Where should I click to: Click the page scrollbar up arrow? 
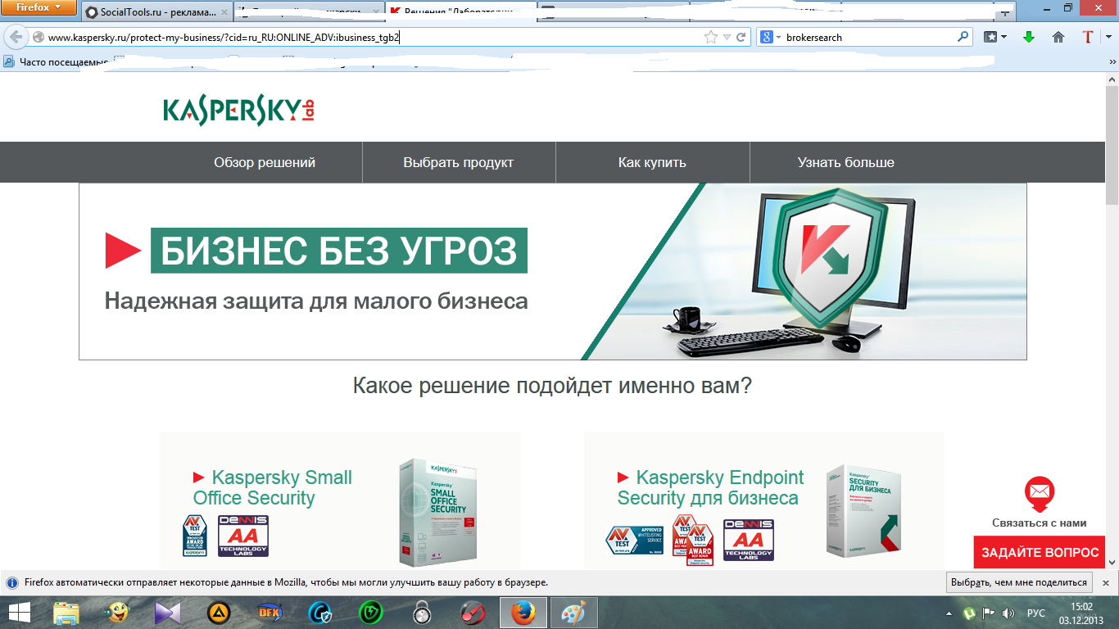click(x=1112, y=78)
